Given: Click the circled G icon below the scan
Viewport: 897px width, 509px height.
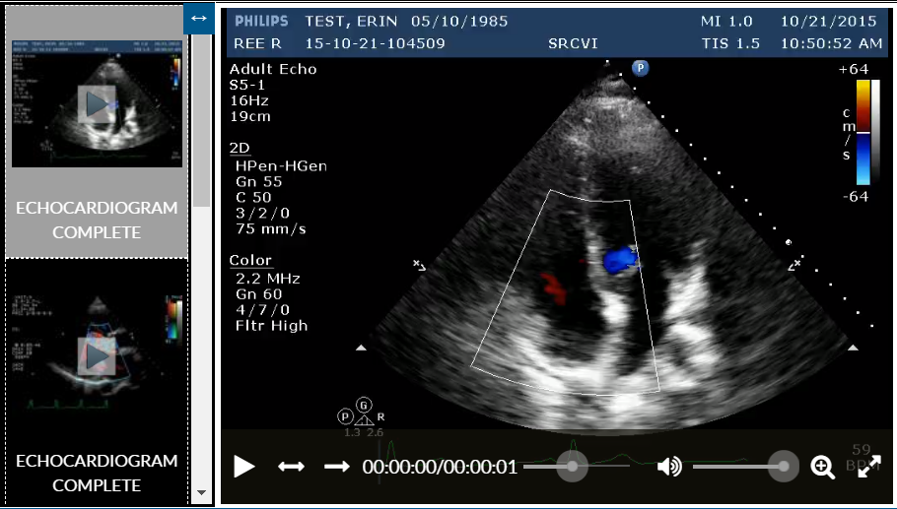Looking at the screenshot, I should coord(364,405).
